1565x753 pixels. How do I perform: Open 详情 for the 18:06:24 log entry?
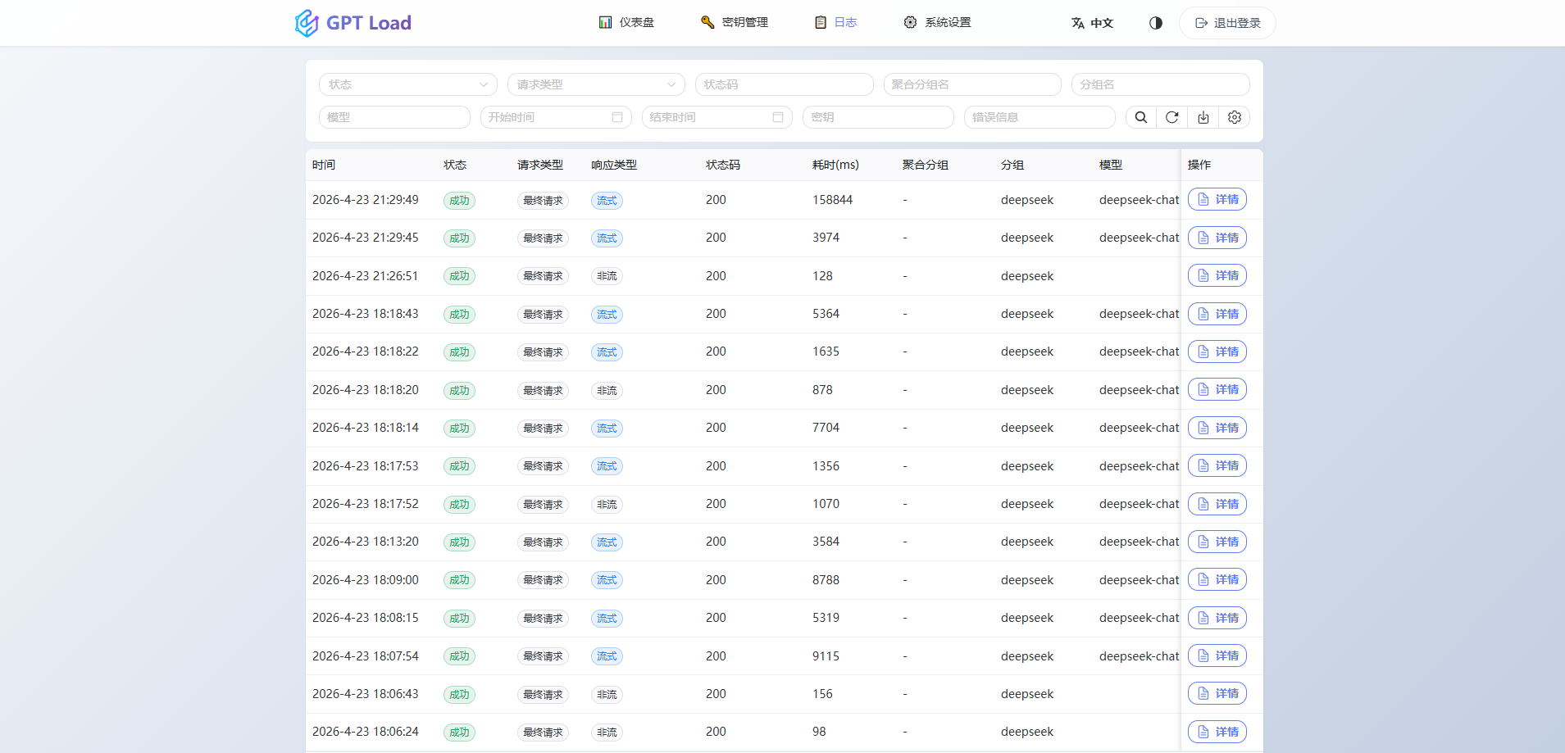pyautogui.click(x=1217, y=732)
